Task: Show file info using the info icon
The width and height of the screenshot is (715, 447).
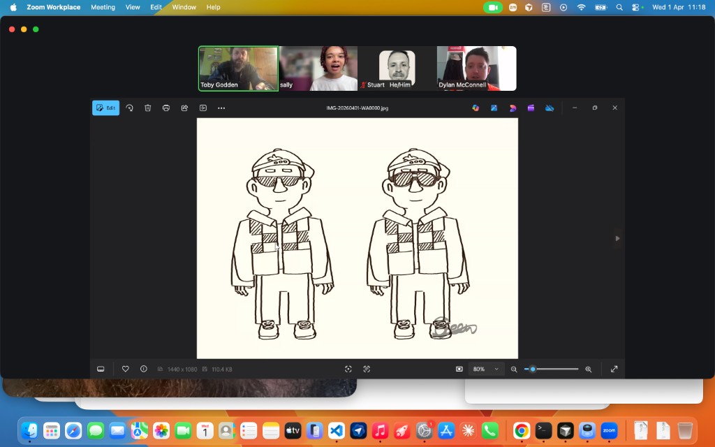Action: [x=144, y=369]
